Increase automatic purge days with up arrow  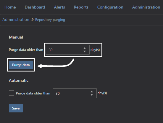coord(92,92)
